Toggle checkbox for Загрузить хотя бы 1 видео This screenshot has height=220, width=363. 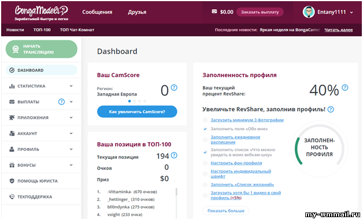point(205,195)
